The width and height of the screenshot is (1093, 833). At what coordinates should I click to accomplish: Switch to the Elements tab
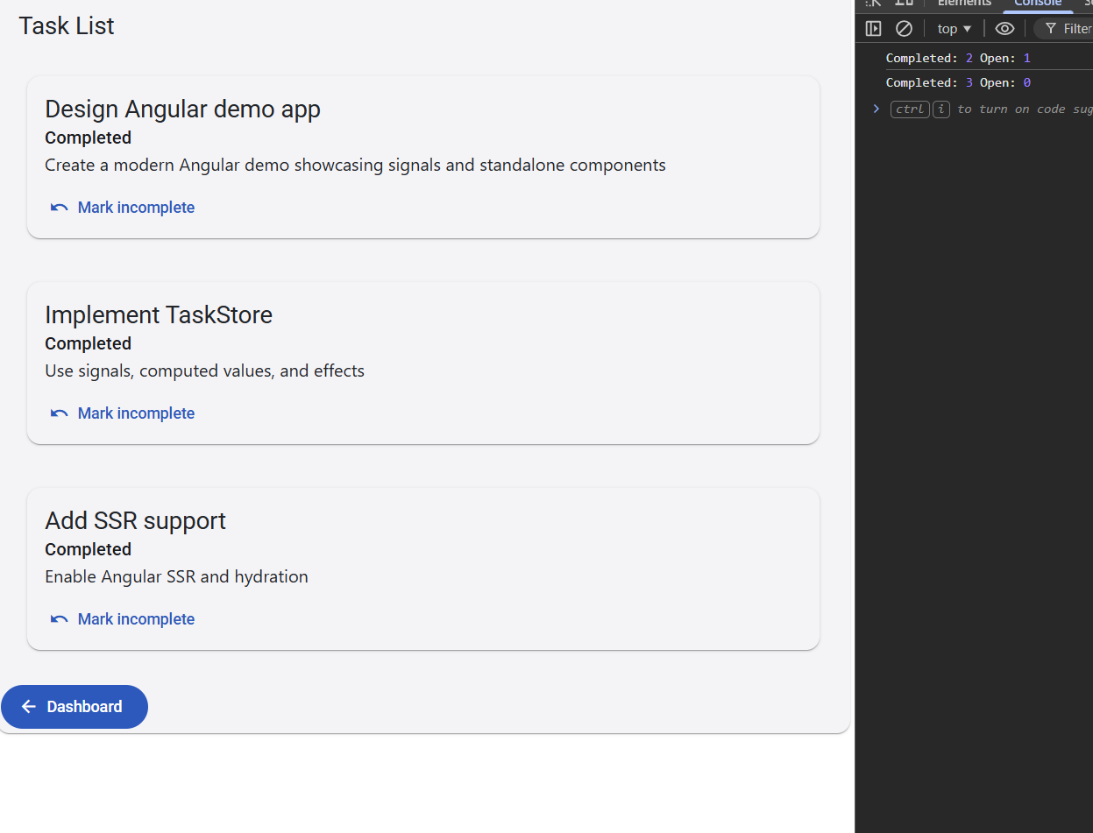point(963,4)
